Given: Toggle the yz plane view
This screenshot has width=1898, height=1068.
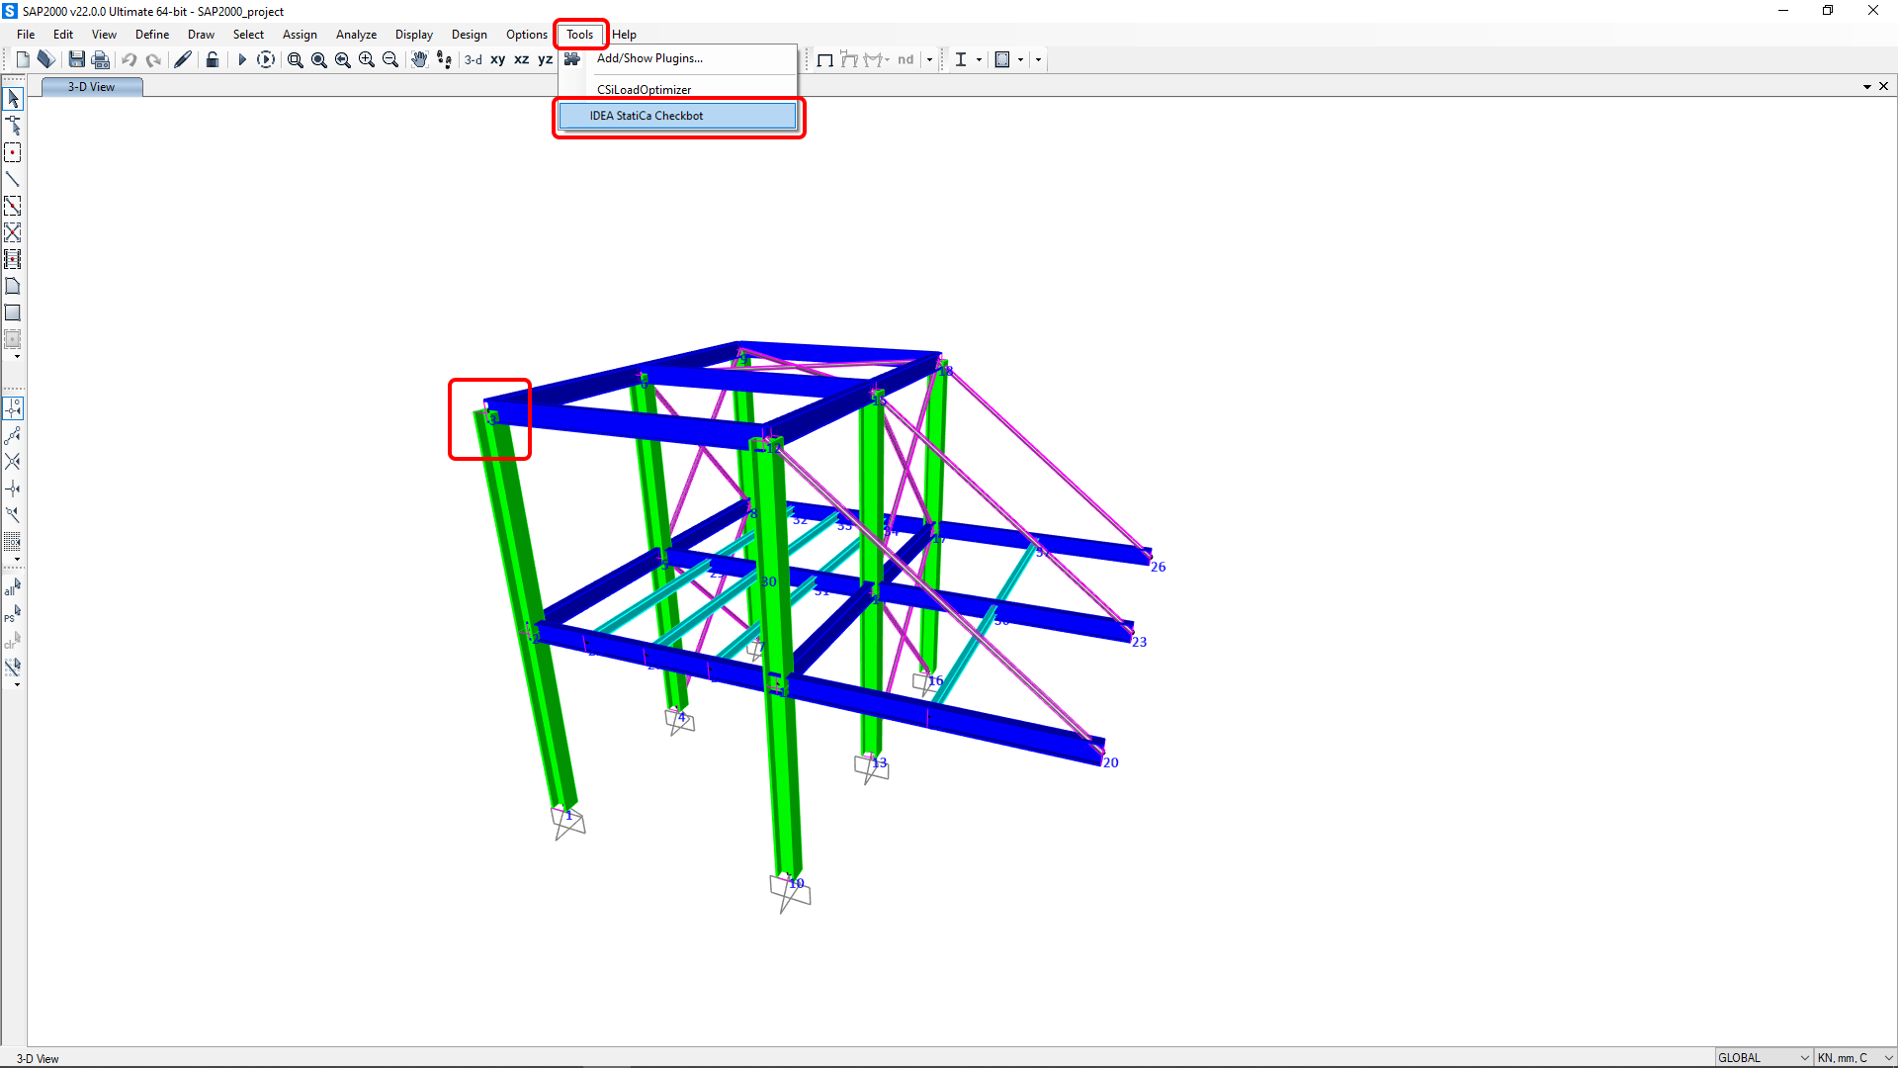Looking at the screenshot, I should 545,59.
